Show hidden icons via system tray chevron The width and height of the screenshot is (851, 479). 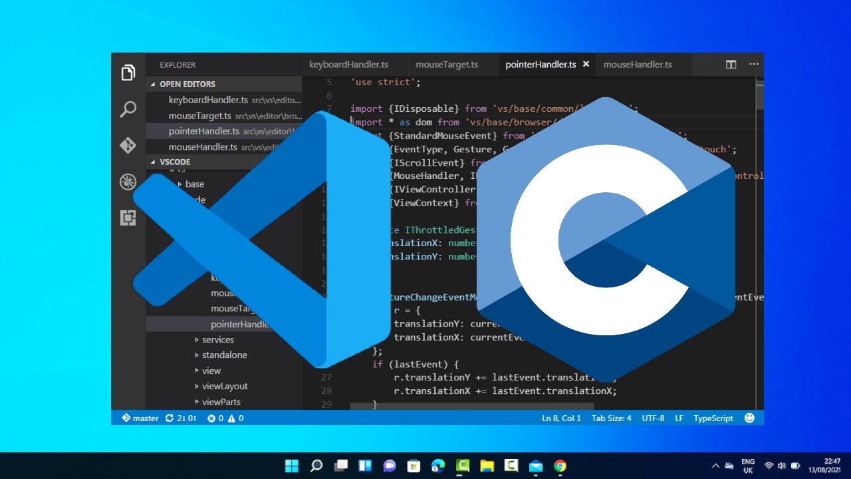[715, 466]
